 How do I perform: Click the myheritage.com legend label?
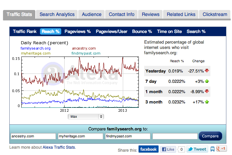[x=36, y=54]
